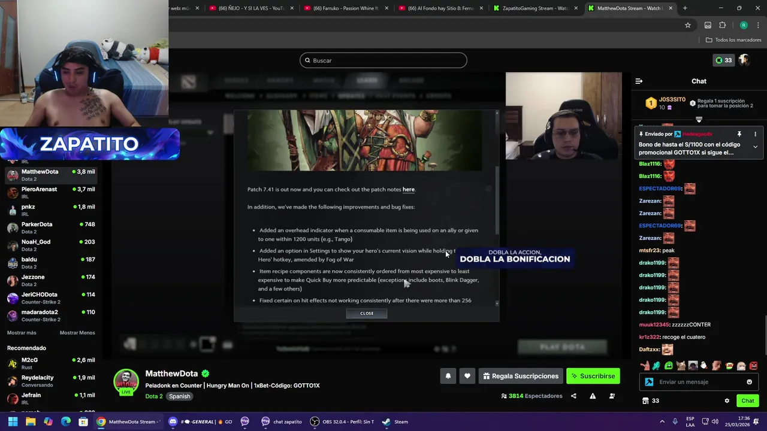The width and height of the screenshot is (767, 431).
Task: Open MatthewDota channel in the sidebar
Action: pos(51,175)
